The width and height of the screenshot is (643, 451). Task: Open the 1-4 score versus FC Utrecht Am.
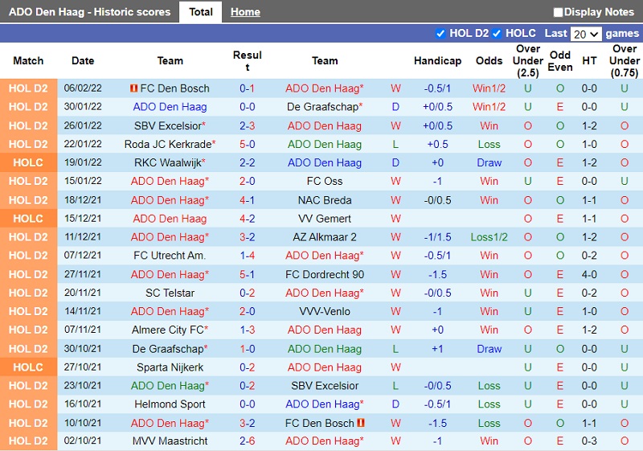point(248,256)
